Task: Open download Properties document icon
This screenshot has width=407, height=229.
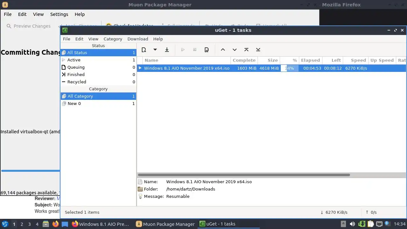Action: click(207, 50)
